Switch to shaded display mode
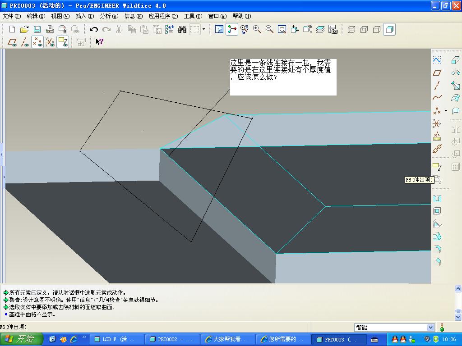The height and width of the screenshot is (346, 462). (389, 29)
